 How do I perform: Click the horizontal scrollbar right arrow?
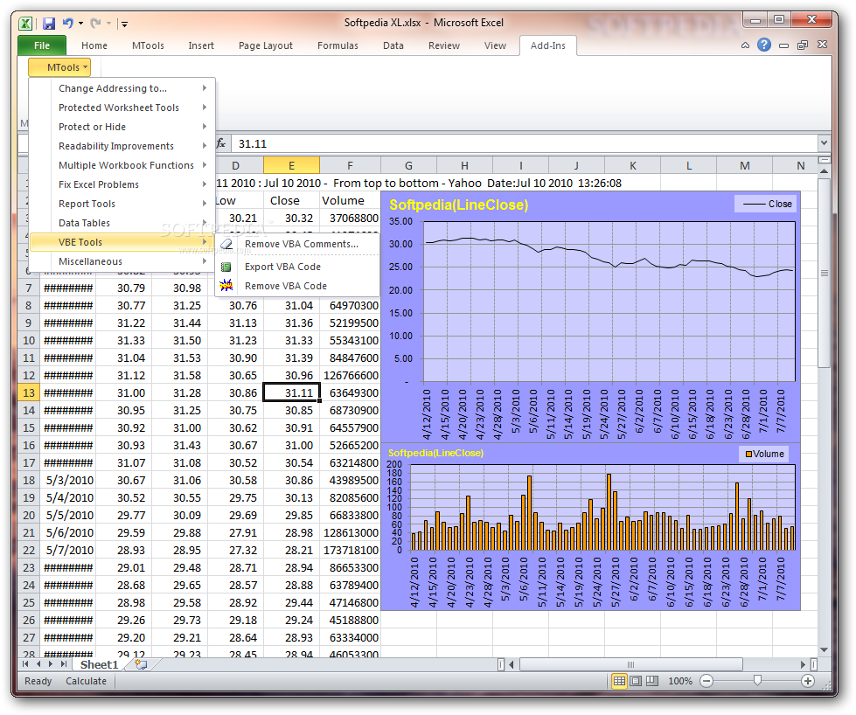(x=803, y=664)
